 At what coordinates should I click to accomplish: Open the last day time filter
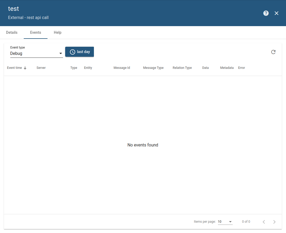click(x=79, y=52)
